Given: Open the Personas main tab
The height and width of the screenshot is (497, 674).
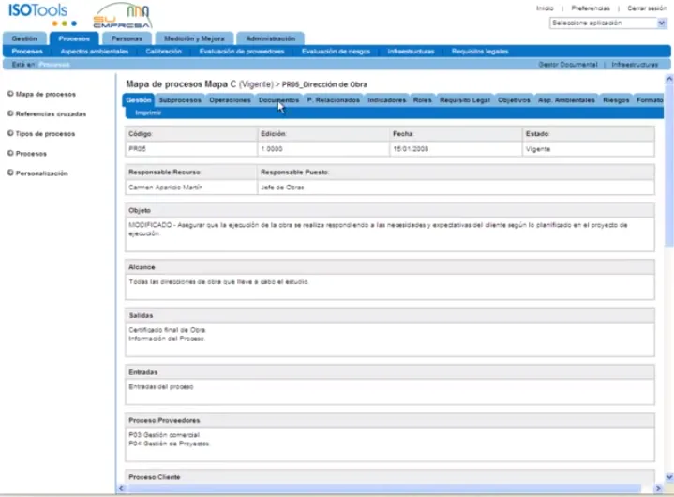Looking at the screenshot, I should point(127,38).
